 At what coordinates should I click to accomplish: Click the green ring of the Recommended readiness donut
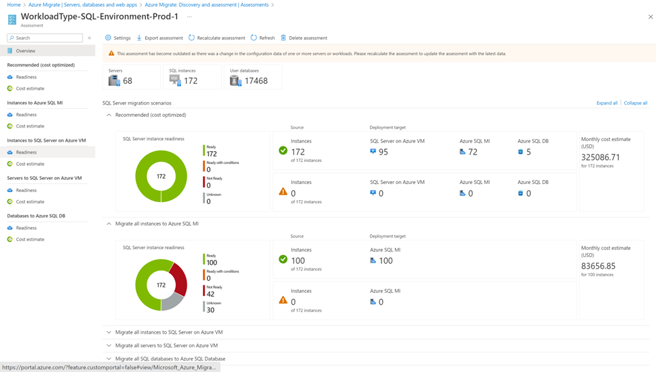click(141, 176)
